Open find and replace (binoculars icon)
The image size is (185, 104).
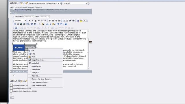[32, 24]
